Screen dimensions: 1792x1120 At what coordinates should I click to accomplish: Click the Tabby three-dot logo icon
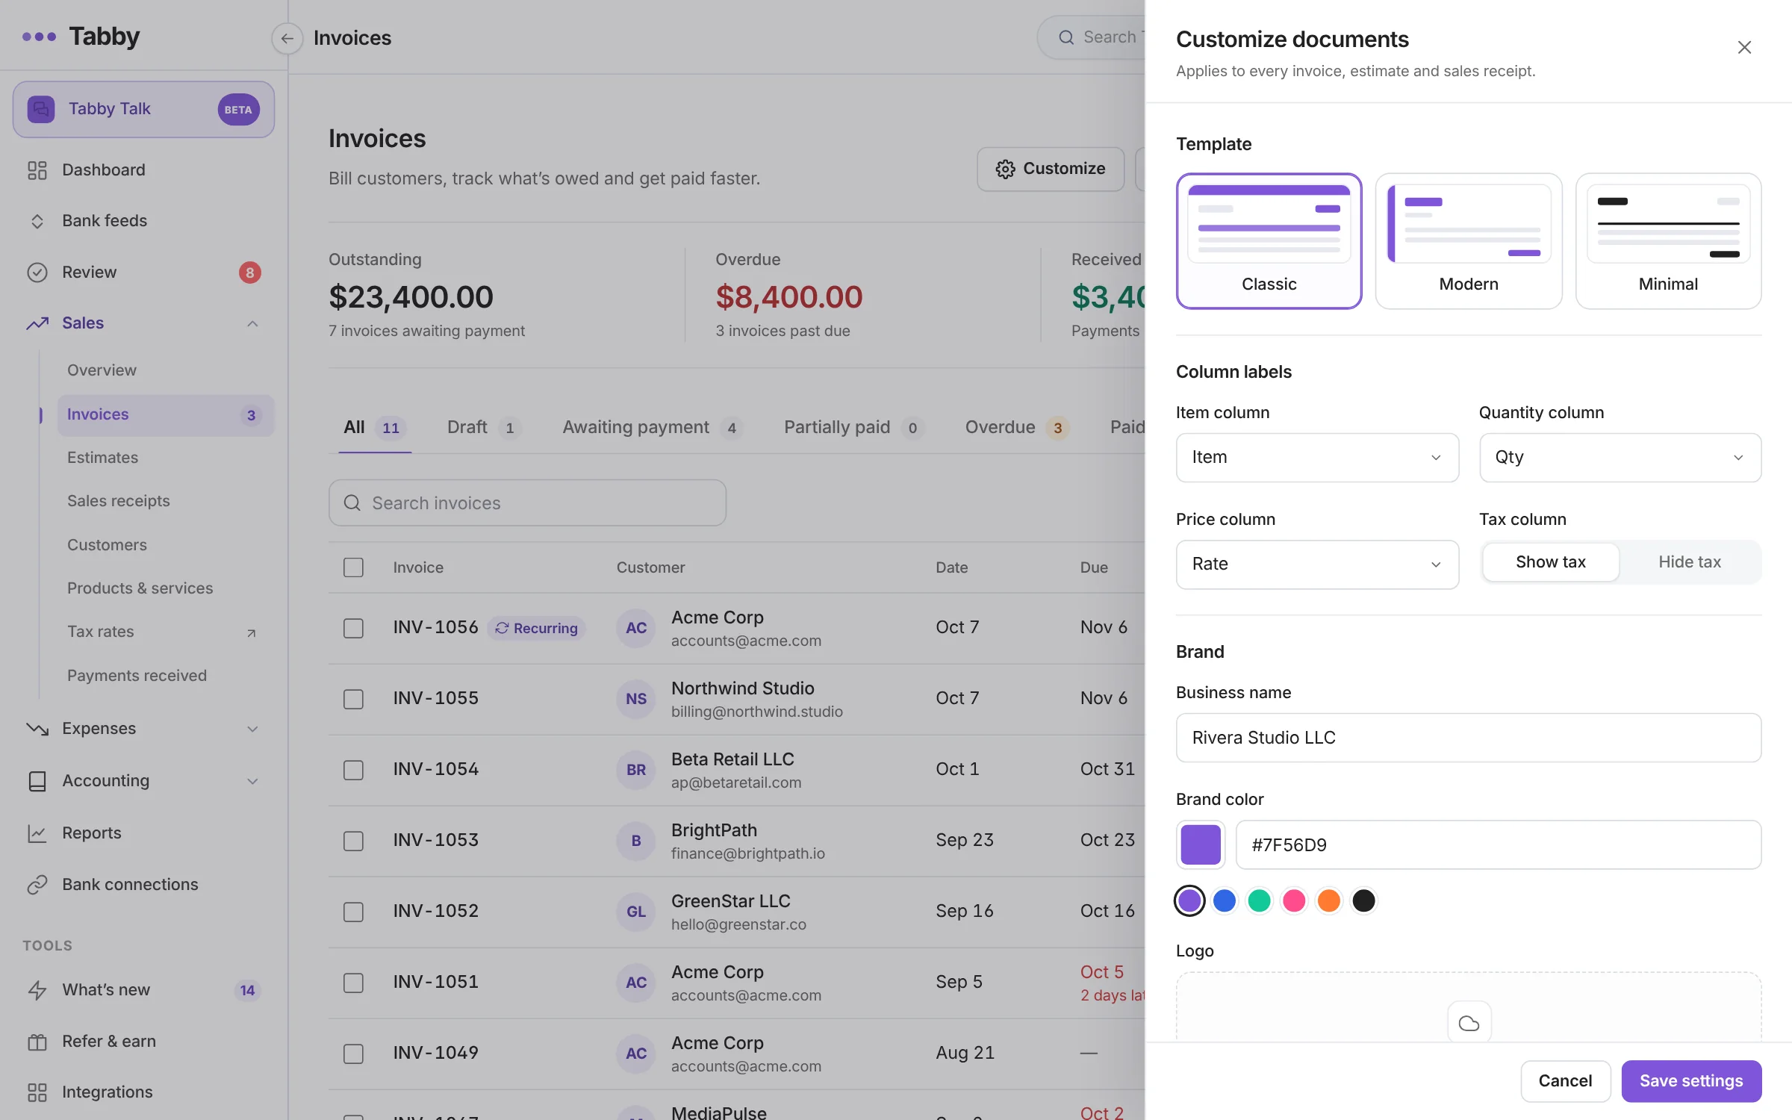tap(39, 37)
